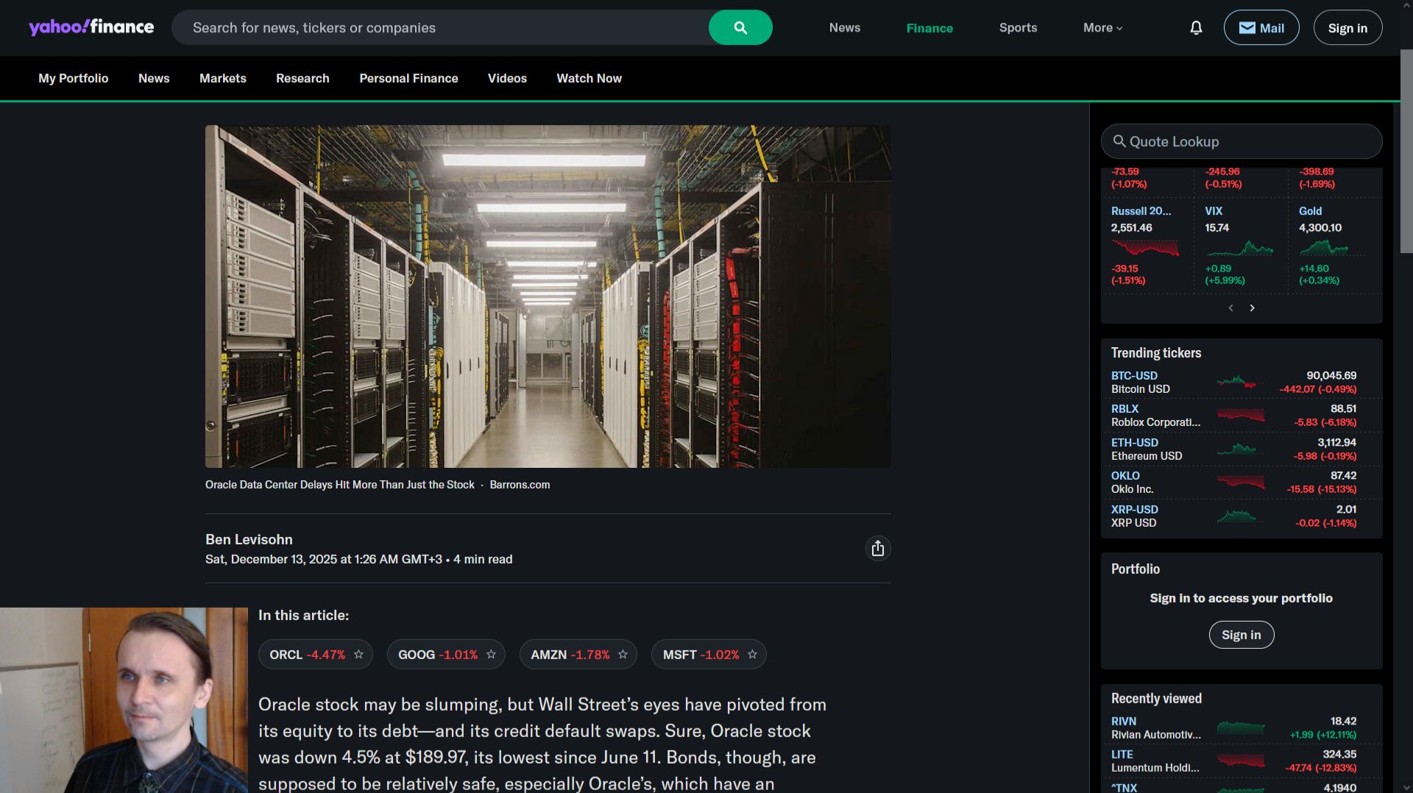Click the page vertical scrollbar thumb
This screenshot has height=793, width=1413.
tap(1406, 152)
